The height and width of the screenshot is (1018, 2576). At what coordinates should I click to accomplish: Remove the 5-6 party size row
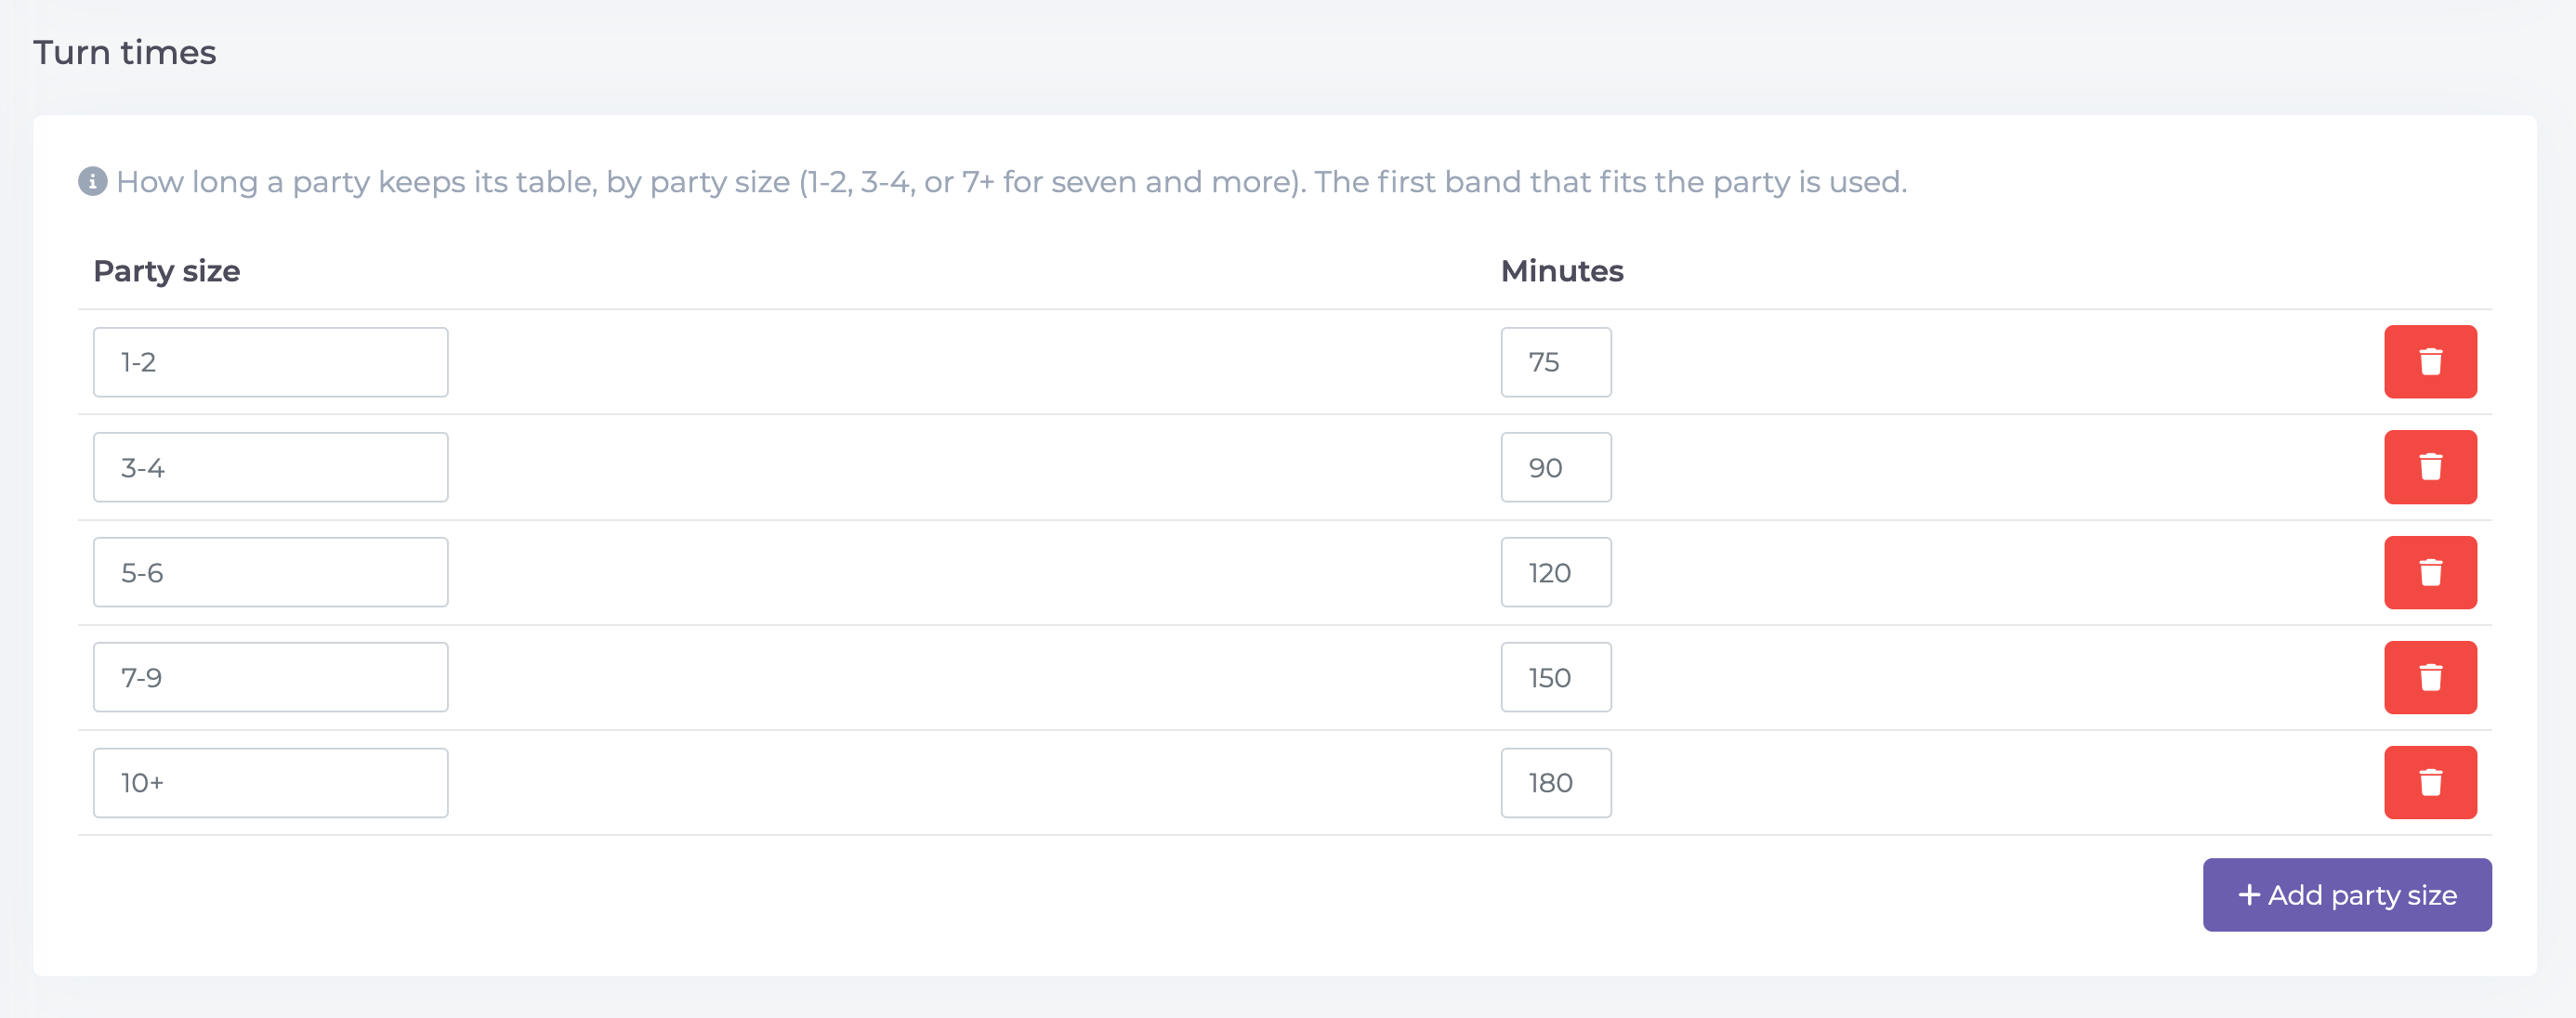tap(2430, 572)
